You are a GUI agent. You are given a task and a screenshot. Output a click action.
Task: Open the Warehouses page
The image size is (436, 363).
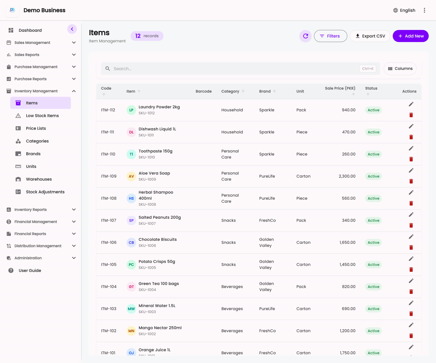pos(41,179)
